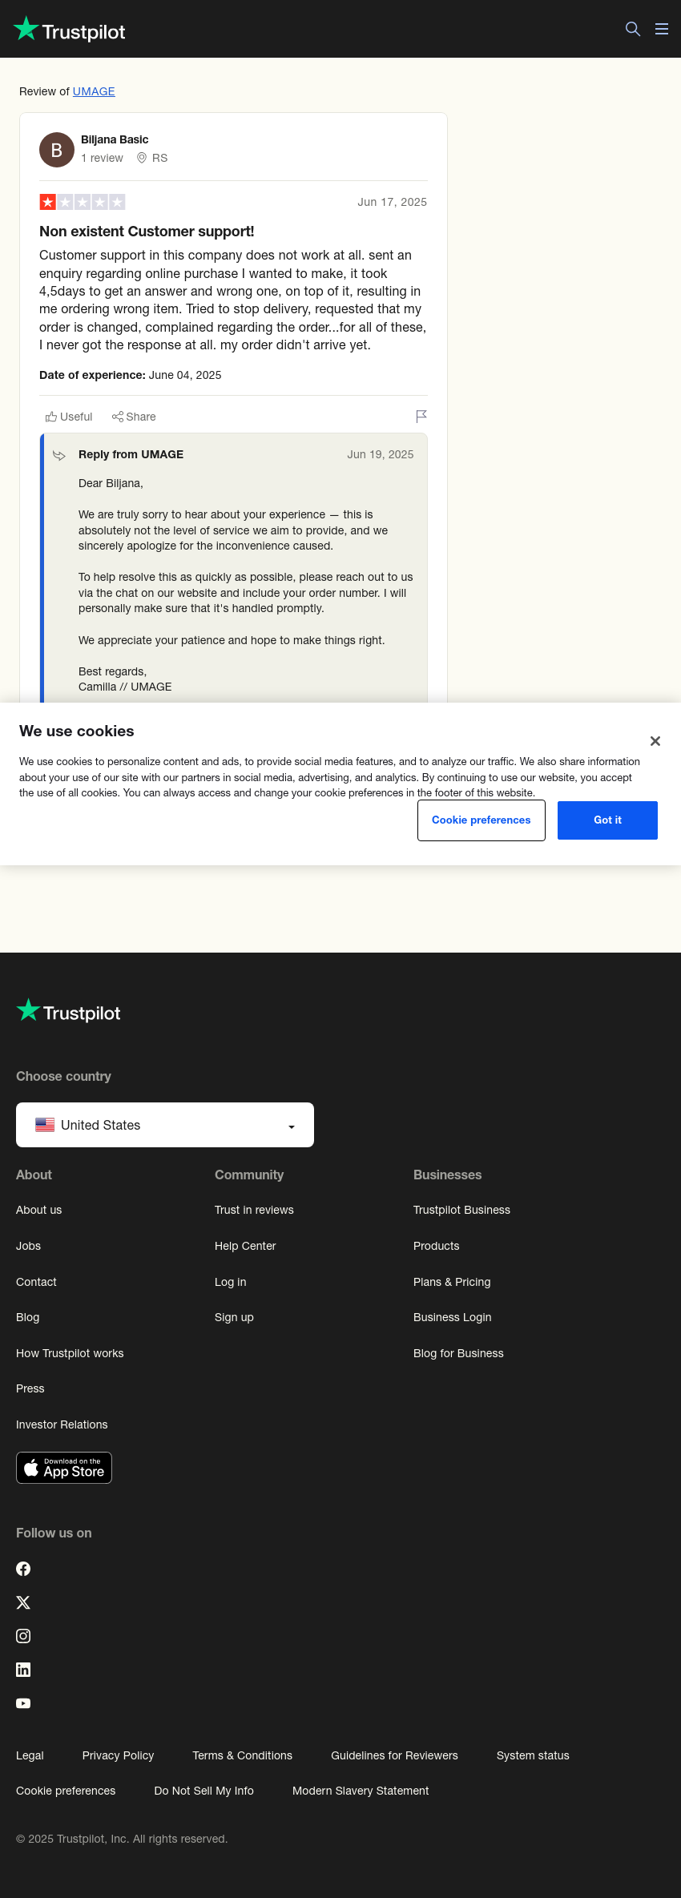Image resolution: width=681 pixels, height=1898 pixels.
Task: Open Jobs footer link
Action: click(x=28, y=1246)
